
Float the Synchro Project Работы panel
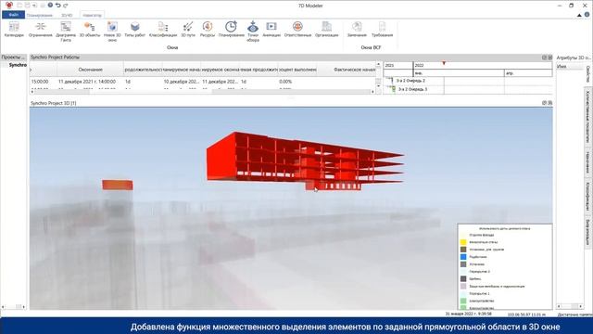coord(544,58)
